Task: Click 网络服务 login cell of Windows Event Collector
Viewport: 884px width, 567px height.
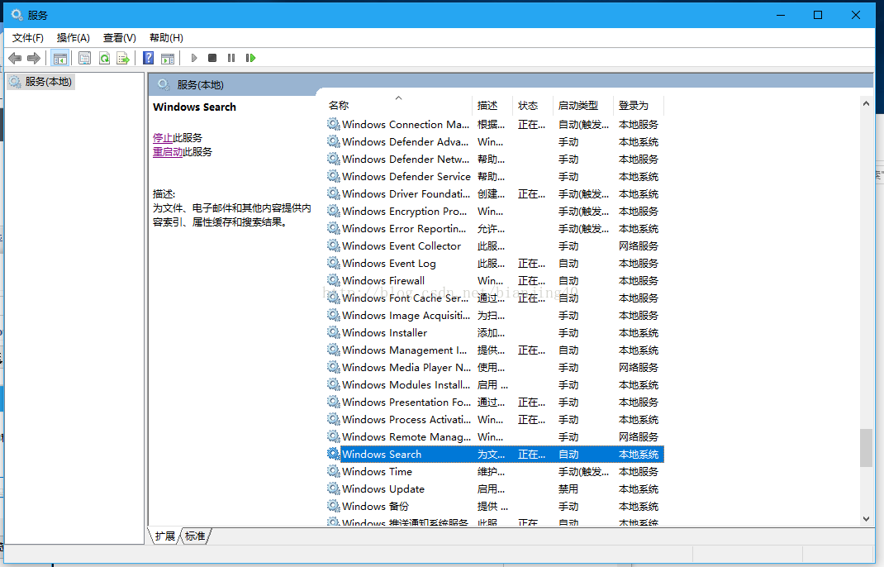Action: coord(638,246)
